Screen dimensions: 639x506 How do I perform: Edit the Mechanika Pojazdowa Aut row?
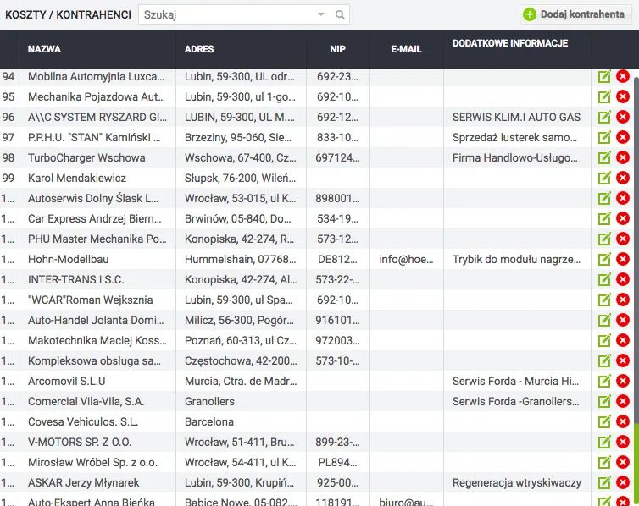pos(604,96)
